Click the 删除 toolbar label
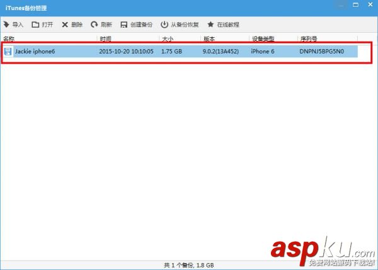The image size is (378, 270). tap(77, 25)
